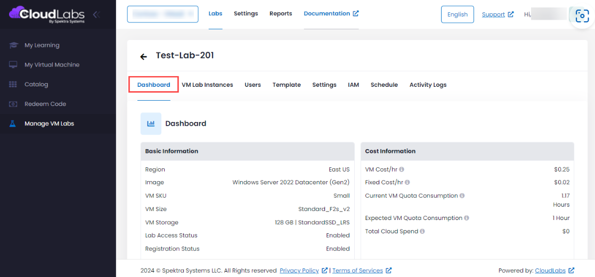The image size is (595, 277).
Task: Click external link icon after Terms of Services
Action: pyautogui.click(x=388, y=271)
